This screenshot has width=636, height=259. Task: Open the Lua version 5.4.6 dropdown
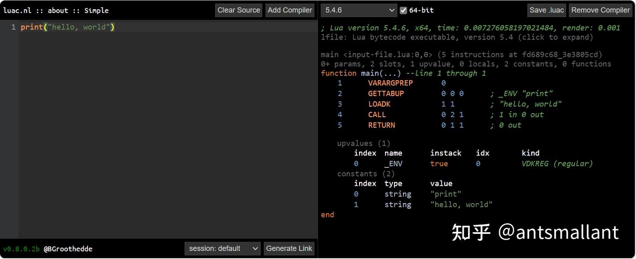click(359, 10)
